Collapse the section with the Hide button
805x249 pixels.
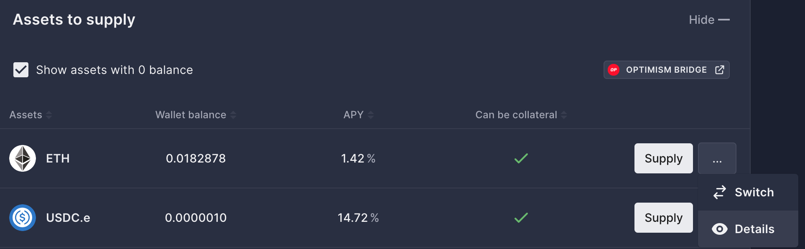(709, 20)
